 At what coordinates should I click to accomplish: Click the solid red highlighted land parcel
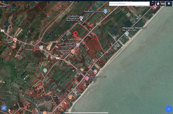(x=95, y=39)
